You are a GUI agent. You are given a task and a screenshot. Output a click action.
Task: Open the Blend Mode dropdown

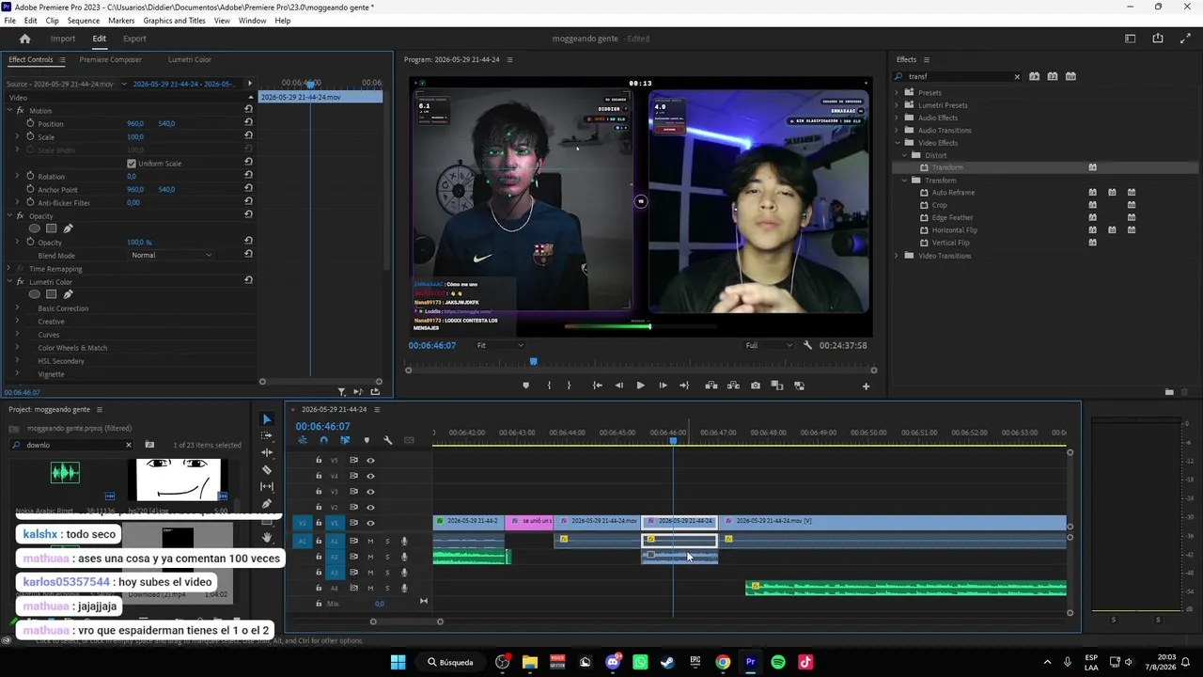pyautogui.click(x=172, y=255)
